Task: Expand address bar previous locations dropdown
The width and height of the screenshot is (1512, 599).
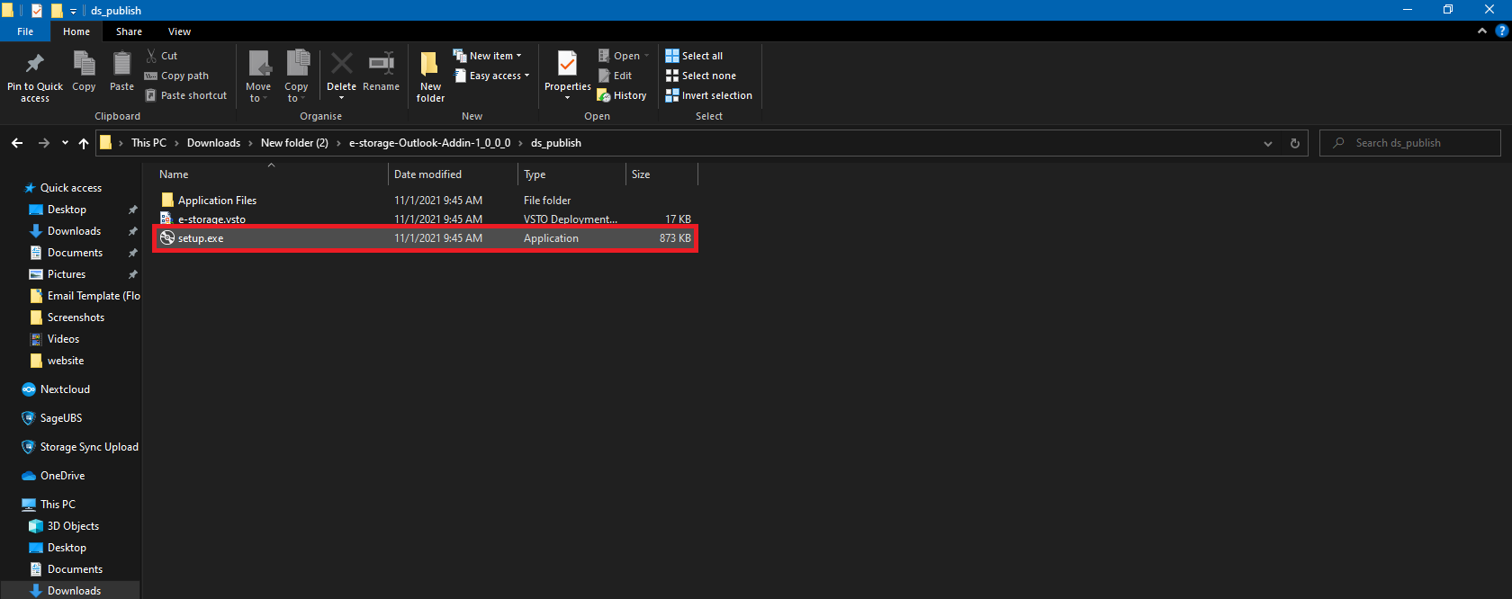Action: [x=1267, y=143]
